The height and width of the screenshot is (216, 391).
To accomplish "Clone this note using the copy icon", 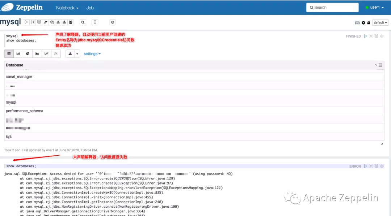I will (x=52, y=22).
